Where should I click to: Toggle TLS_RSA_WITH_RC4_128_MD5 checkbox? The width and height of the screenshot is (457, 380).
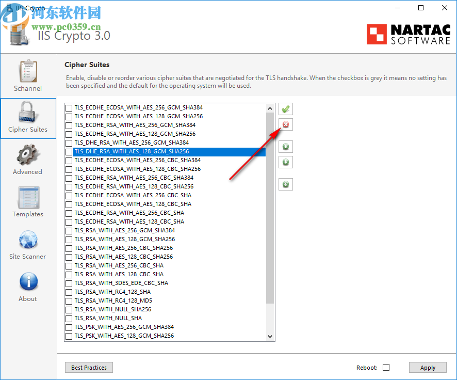[x=69, y=301]
